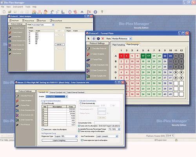196x157 pixels.
Task: Click the Add All button
Action: tap(60, 45)
